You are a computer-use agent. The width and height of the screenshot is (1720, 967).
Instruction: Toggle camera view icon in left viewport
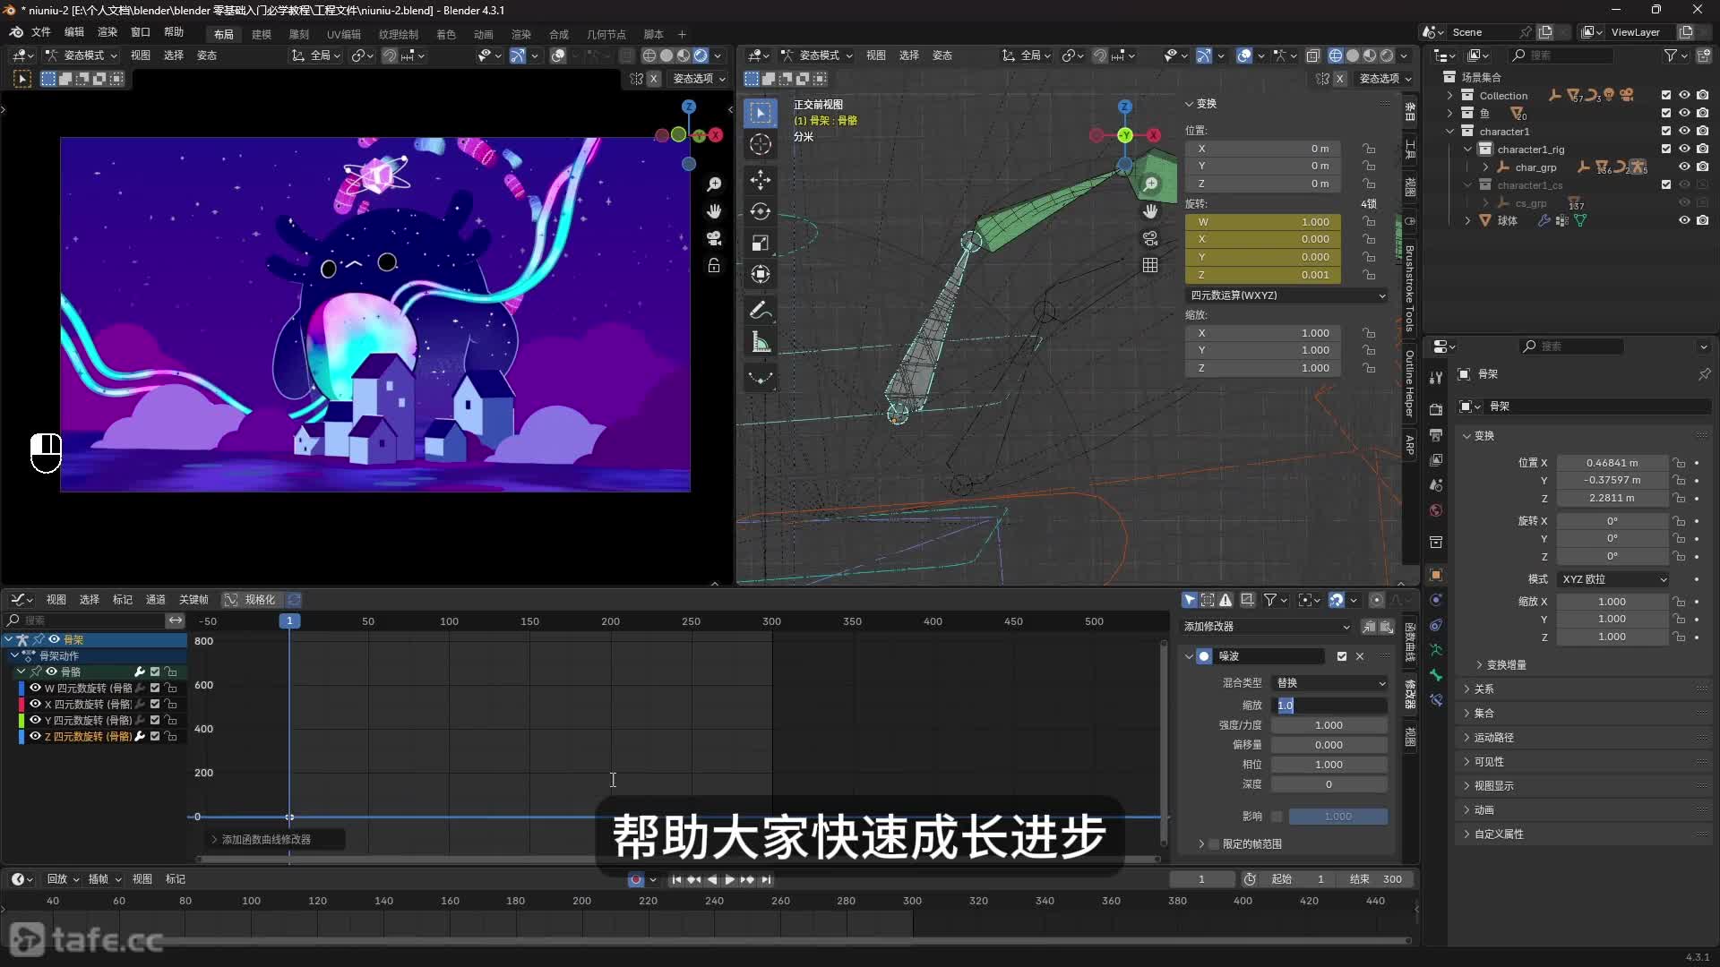click(714, 238)
